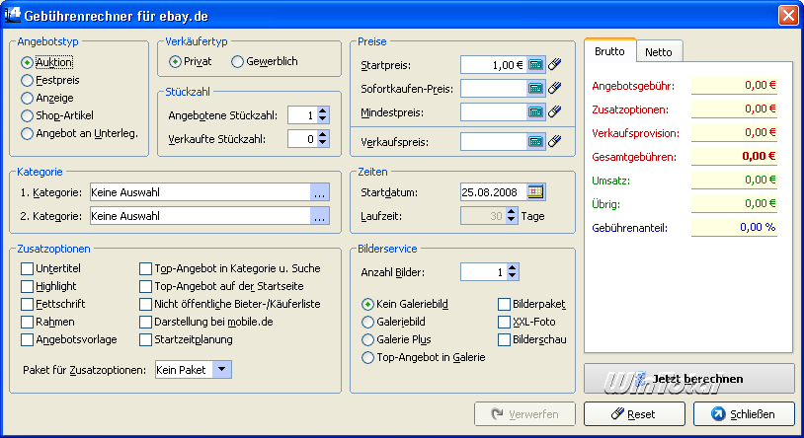Open the Startdatum calendar picker icon

535,192
